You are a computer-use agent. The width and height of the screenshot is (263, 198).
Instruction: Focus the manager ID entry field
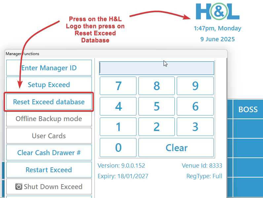[x=157, y=68]
